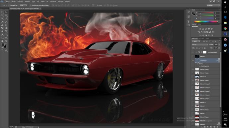229x128 pixels.
Task: Open File Explorer from the taskbar
Action: pos(225,23)
